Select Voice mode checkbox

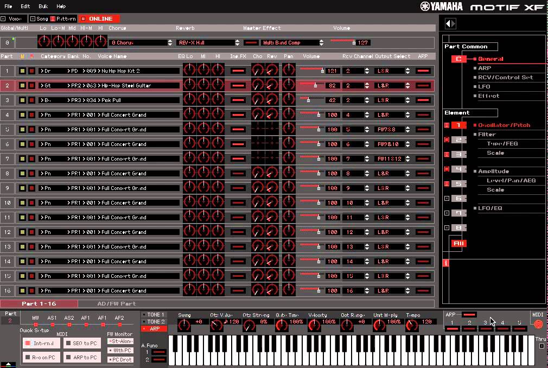(x=3, y=18)
